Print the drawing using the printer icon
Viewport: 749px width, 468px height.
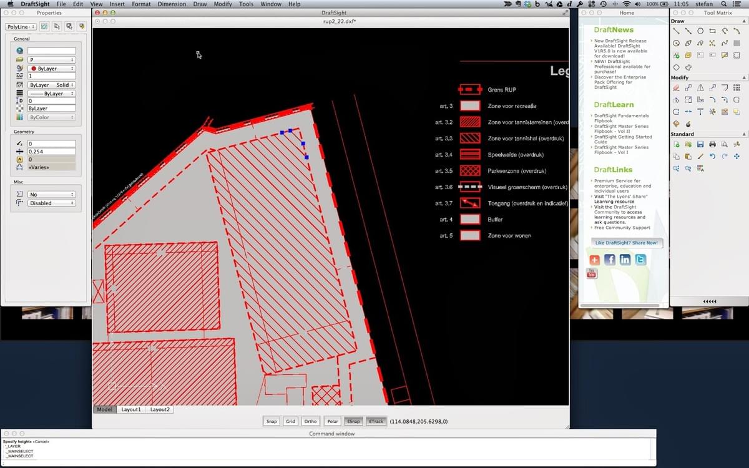712,144
